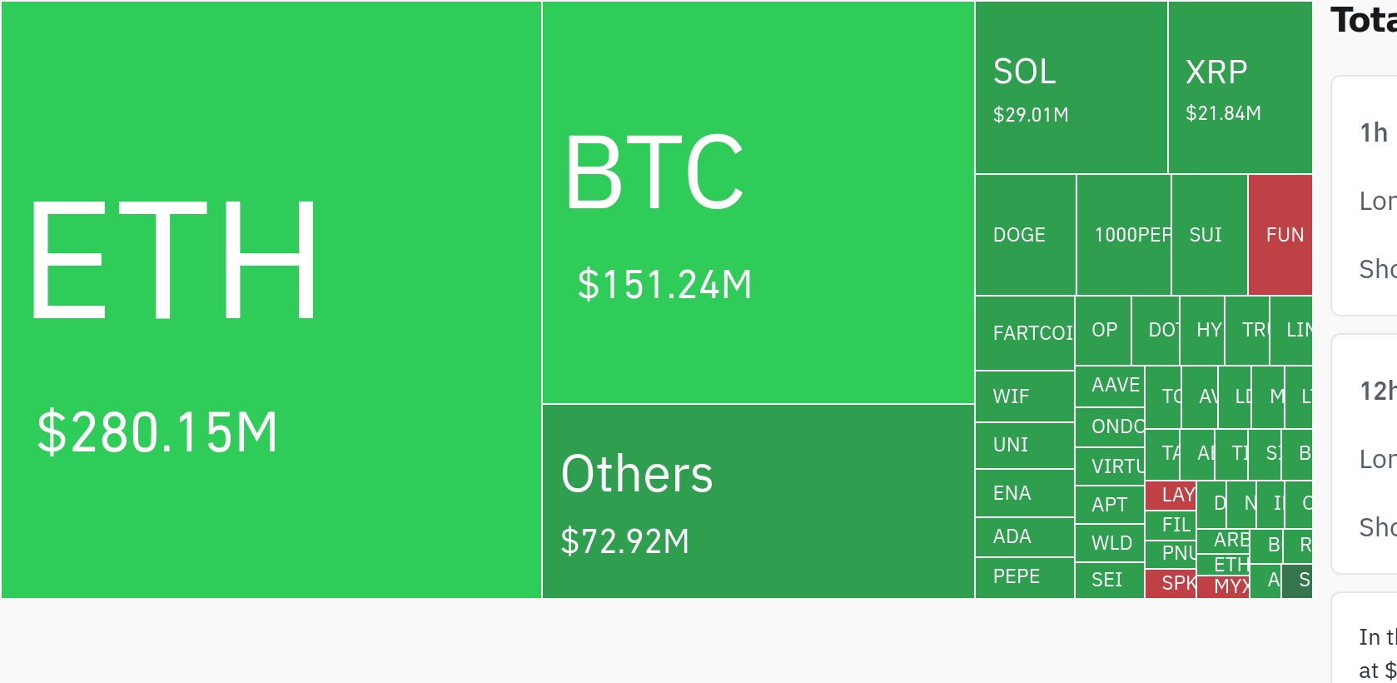
Task: Select the WIF tile
Action: click(x=1025, y=396)
